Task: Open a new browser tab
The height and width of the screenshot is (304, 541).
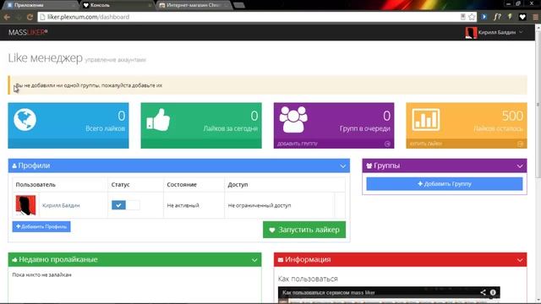Action: click(239, 5)
